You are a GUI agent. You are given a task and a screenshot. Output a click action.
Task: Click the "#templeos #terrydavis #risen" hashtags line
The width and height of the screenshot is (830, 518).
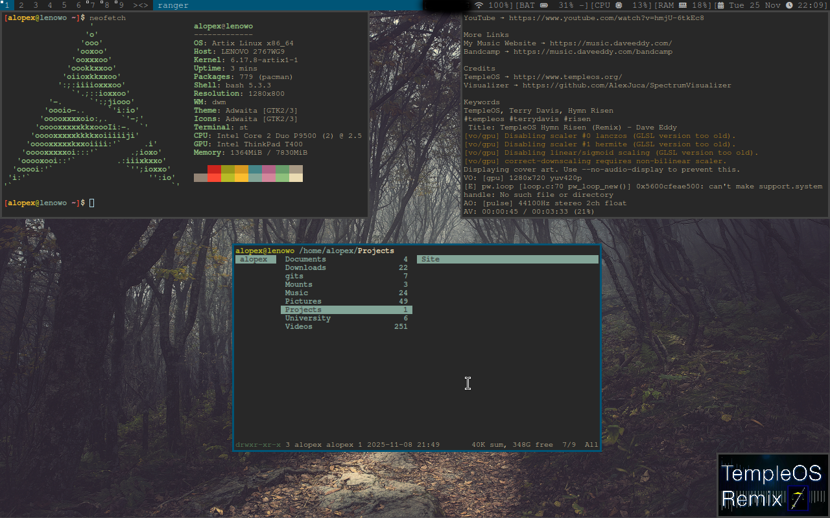[527, 119]
